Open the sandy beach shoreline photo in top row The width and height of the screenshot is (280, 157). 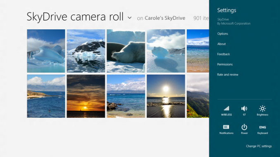click(x=198, y=51)
